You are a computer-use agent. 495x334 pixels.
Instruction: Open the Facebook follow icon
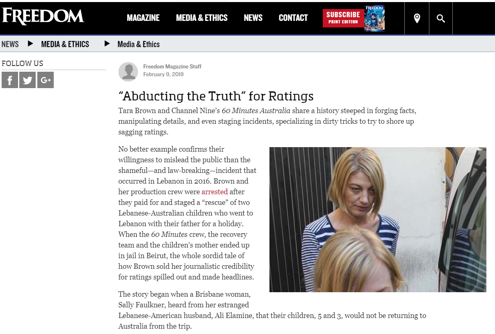click(10, 80)
